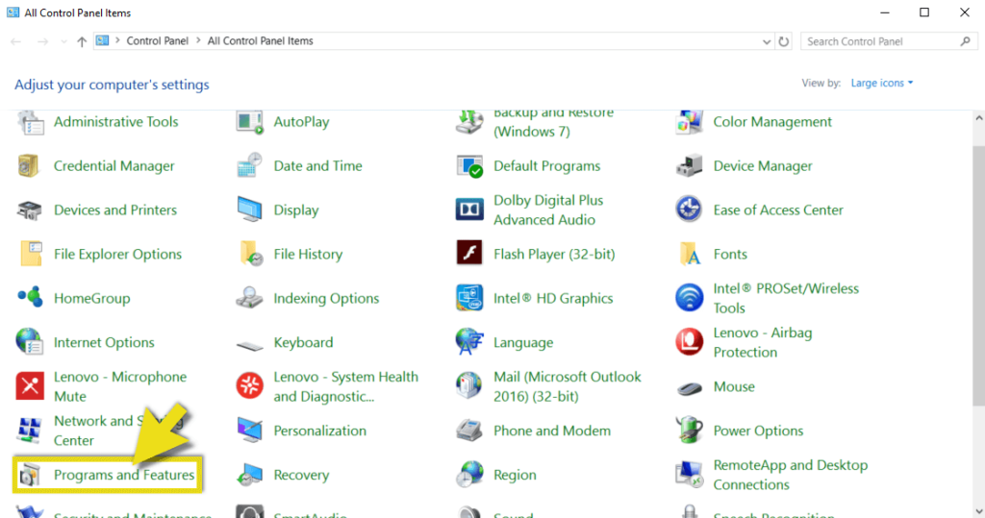Click the scrollbar down arrow
Viewport: 985px width, 518px height.
pyautogui.click(x=978, y=510)
